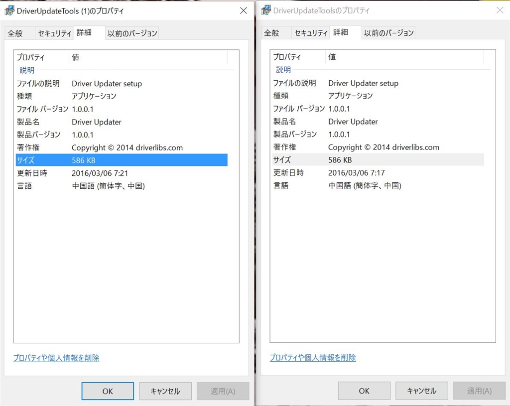This screenshot has width=510, height=406.
Task: Select 更新日時 2016/03/06 7:17 row
Action: tap(378, 173)
